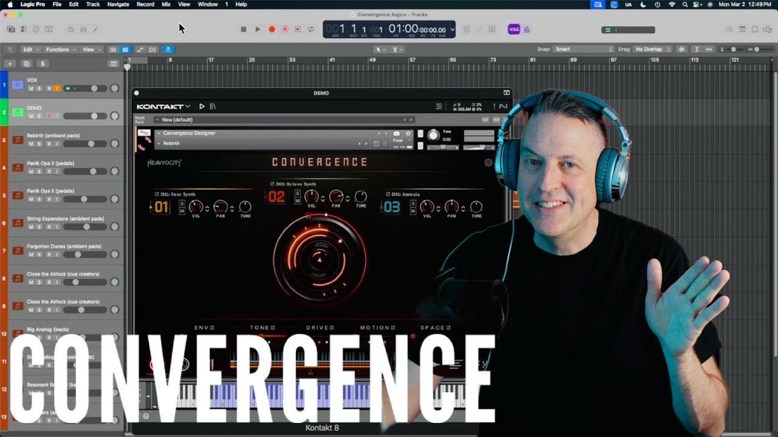
Task: Enable the purple Count-in 1234 button
Action: pos(514,29)
